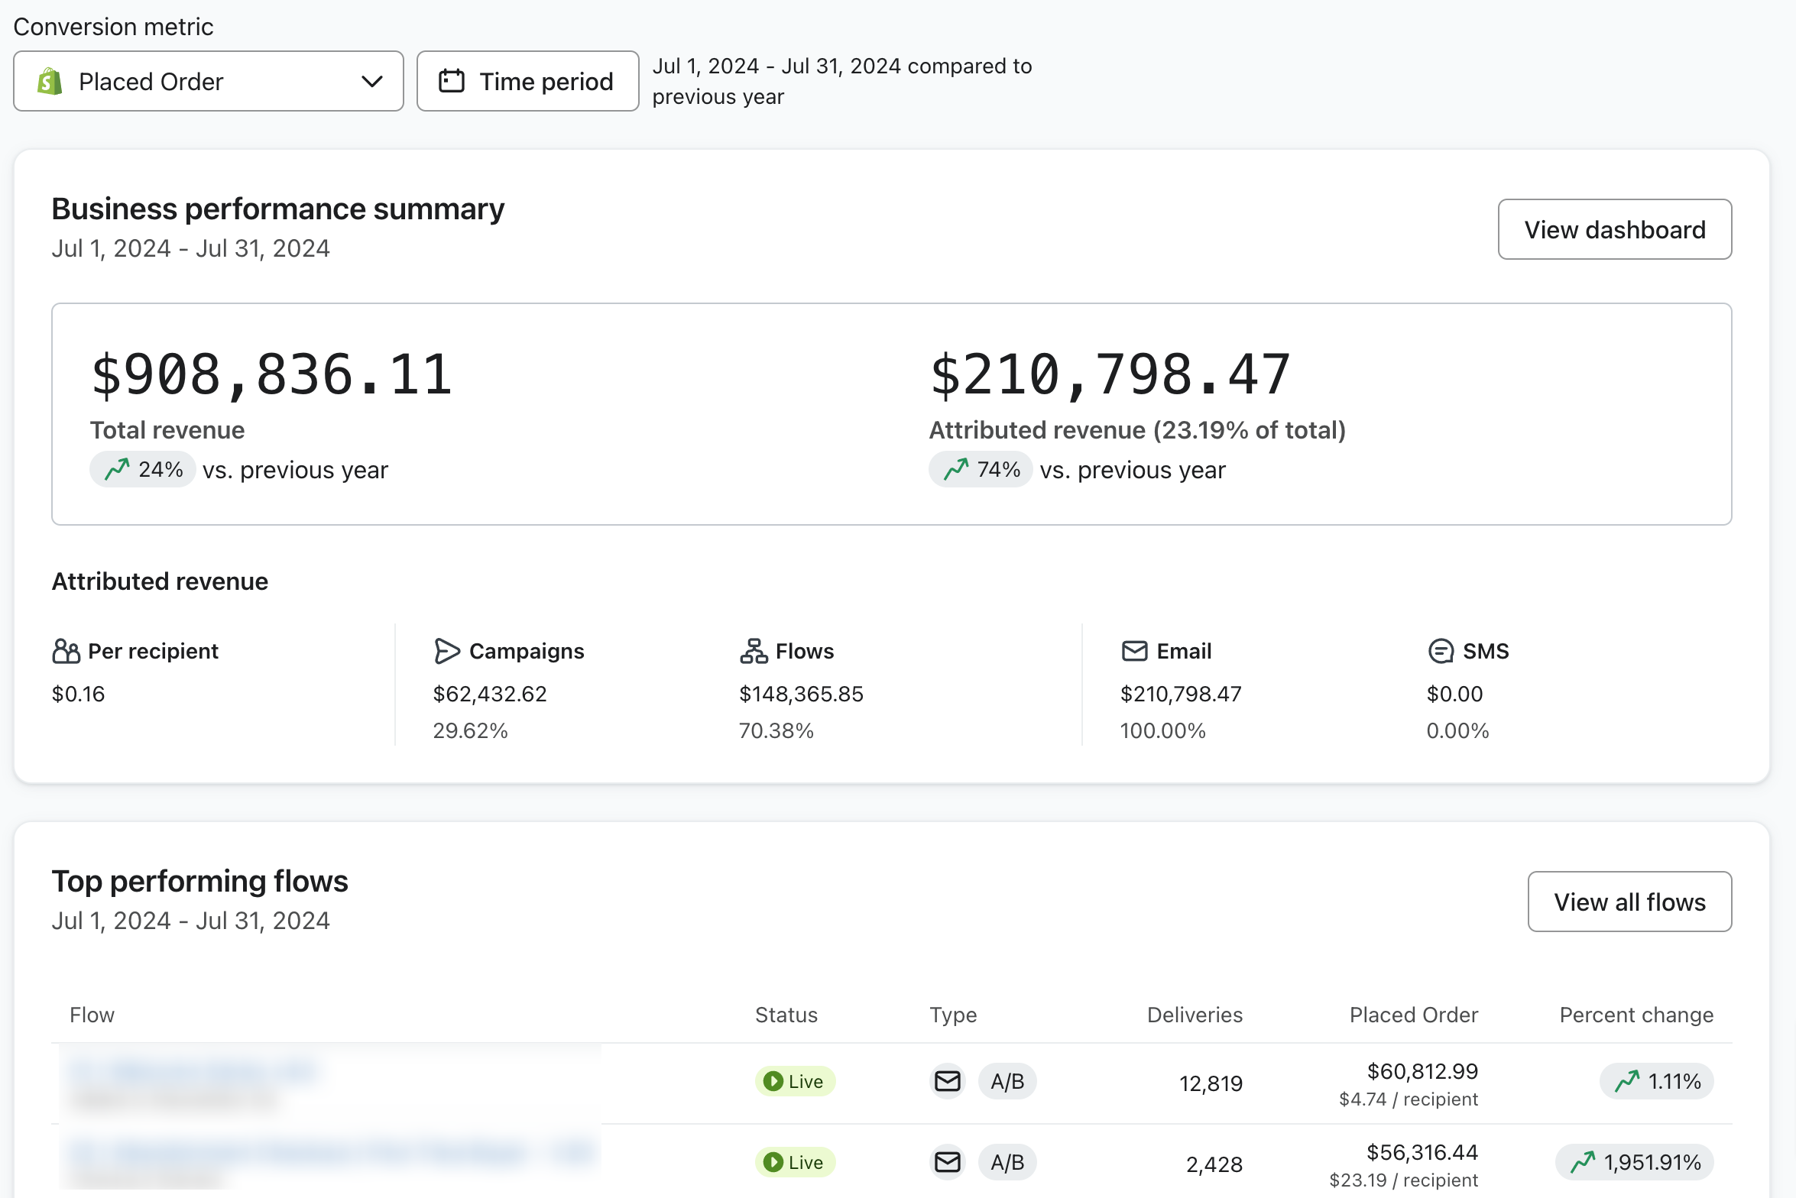The width and height of the screenshot is (1796, 1198).
Task: Open the Time period selector
Action: point(527,81)
